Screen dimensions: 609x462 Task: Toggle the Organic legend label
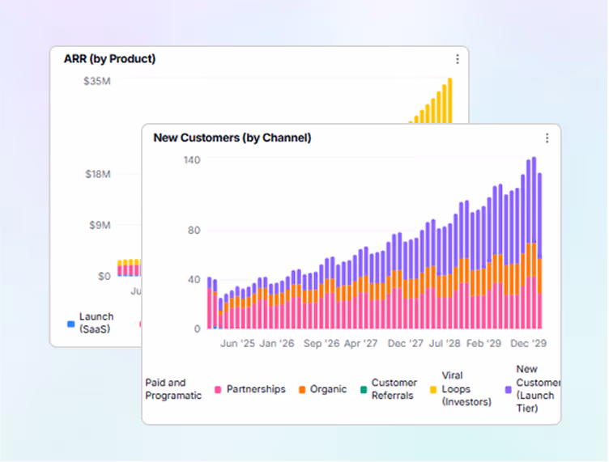(x=328, y=389)
